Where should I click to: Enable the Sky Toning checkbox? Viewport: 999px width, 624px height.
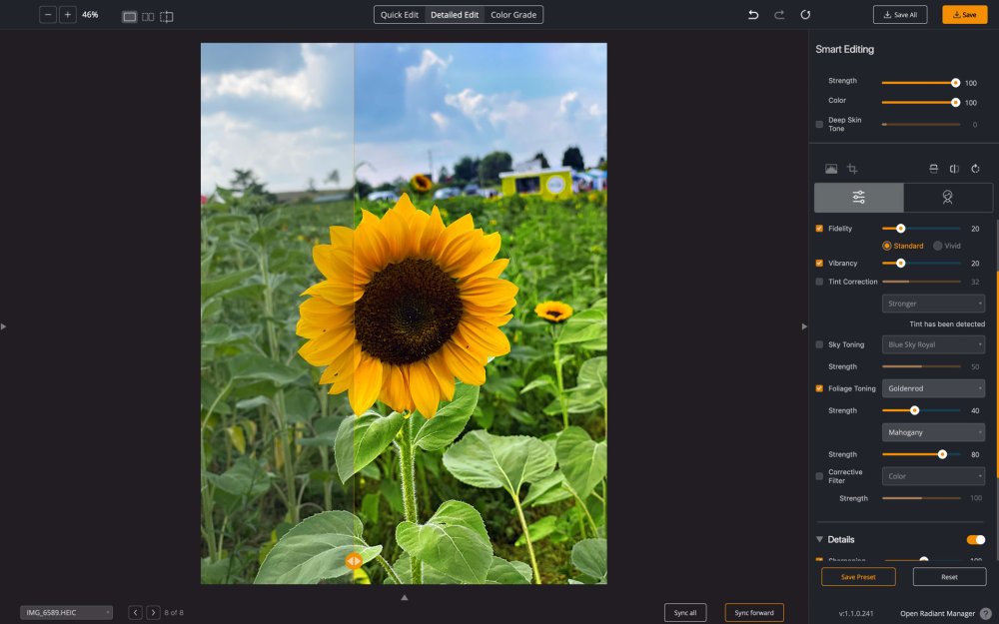pyautogui.click(x=819, y=344)
